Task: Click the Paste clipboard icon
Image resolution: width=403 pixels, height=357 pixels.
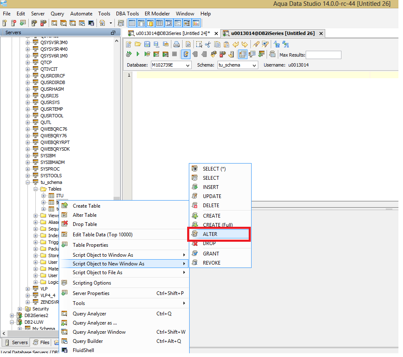Action: pos(226,44)
